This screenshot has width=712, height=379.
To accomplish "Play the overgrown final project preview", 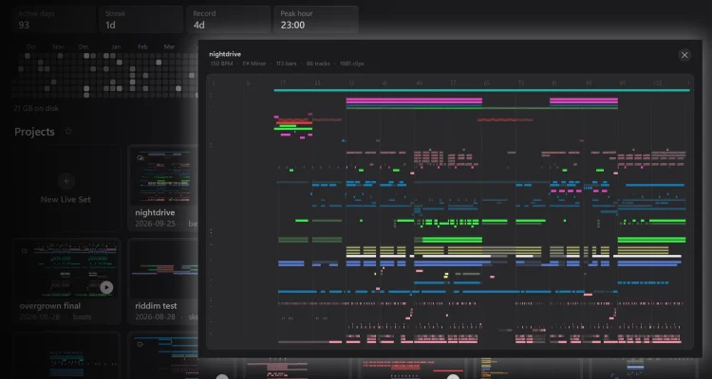I will pyautogui.click(x=106, y=287).
